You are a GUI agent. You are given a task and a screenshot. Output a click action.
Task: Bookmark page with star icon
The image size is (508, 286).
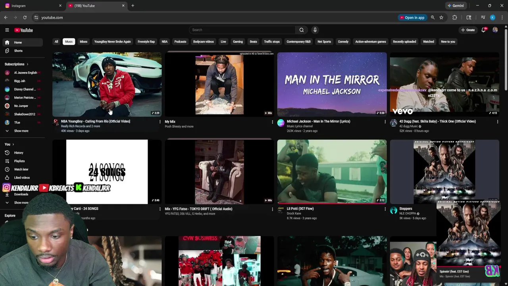click(x=441, y=17)
